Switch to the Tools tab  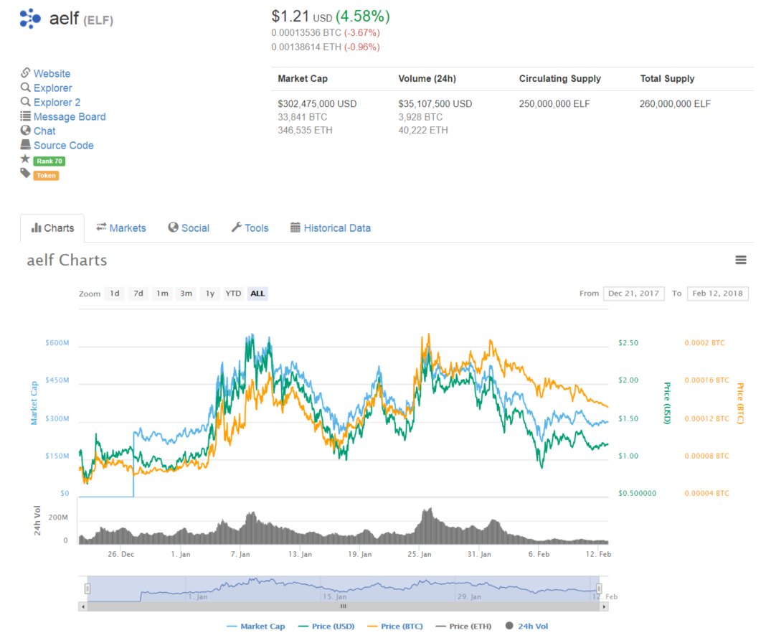point(250,227)
